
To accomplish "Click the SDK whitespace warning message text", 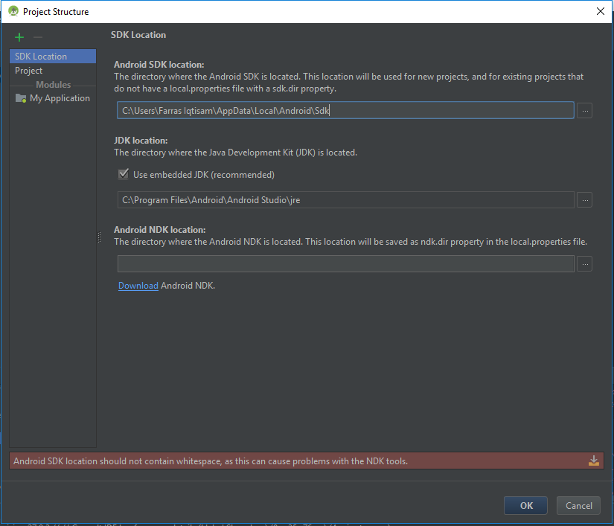I will (x=211, y=461).
